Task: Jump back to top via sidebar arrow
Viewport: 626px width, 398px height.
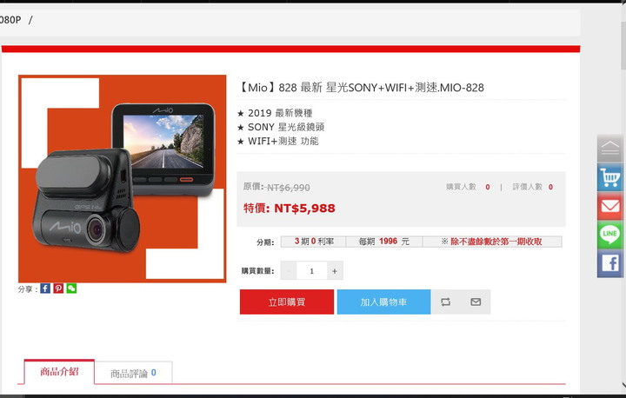Action: coord(610,149)
